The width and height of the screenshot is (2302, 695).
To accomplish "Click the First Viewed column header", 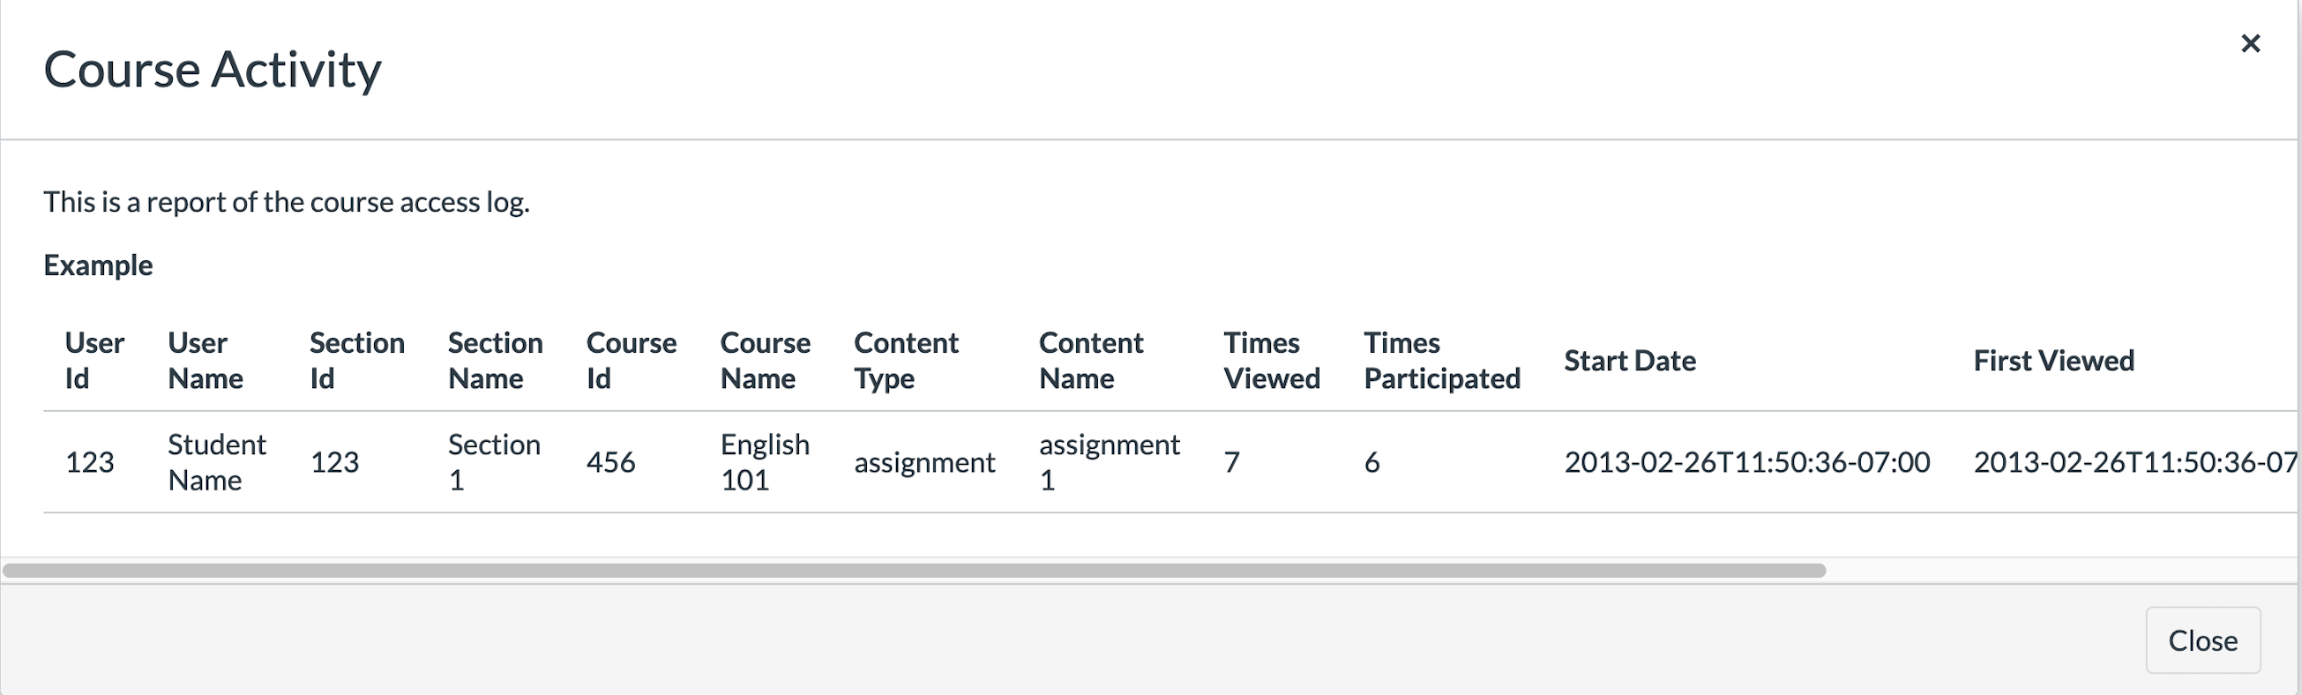I will pos(2051,362).
